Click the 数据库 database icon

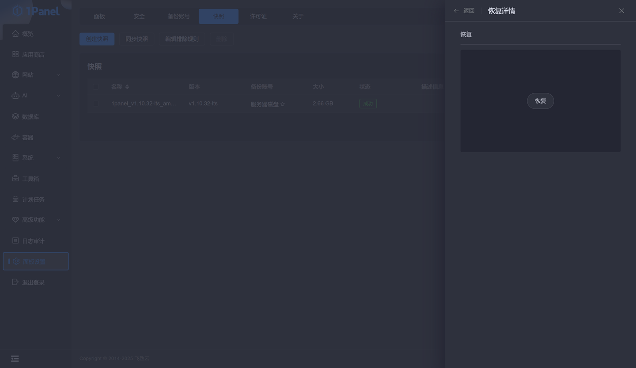15,116
